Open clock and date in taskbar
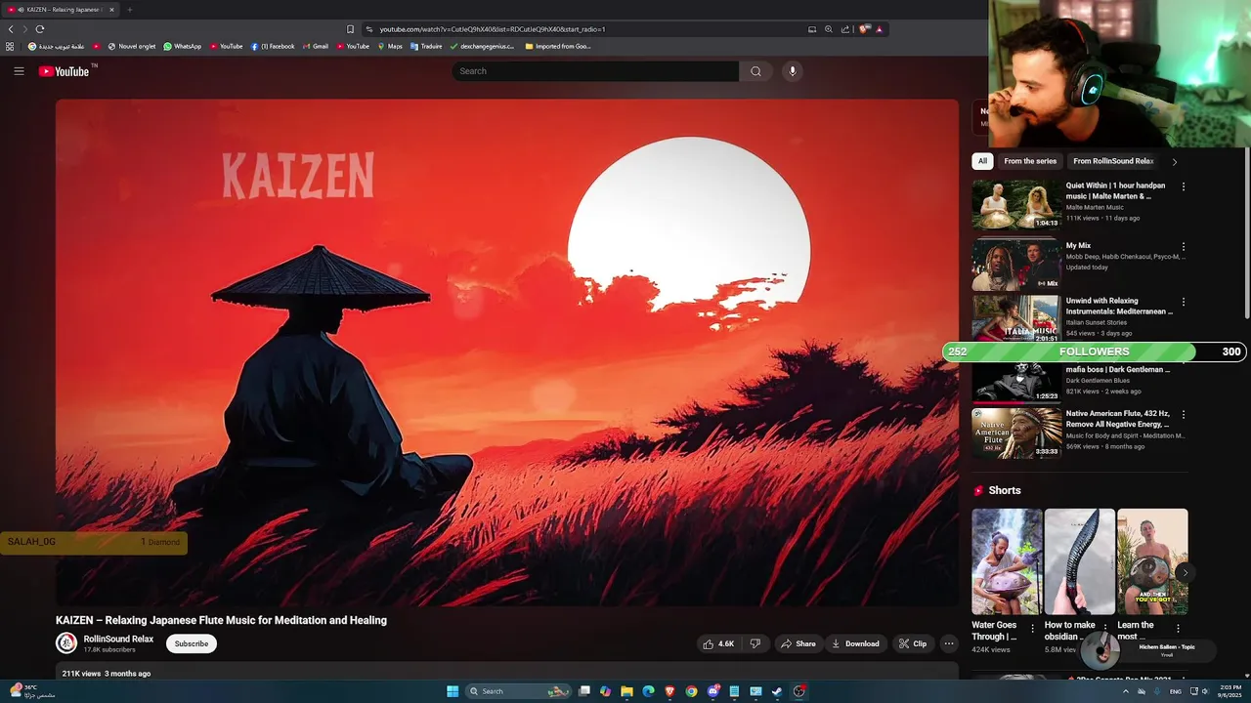The image size is (1251, 703). 1229,691
